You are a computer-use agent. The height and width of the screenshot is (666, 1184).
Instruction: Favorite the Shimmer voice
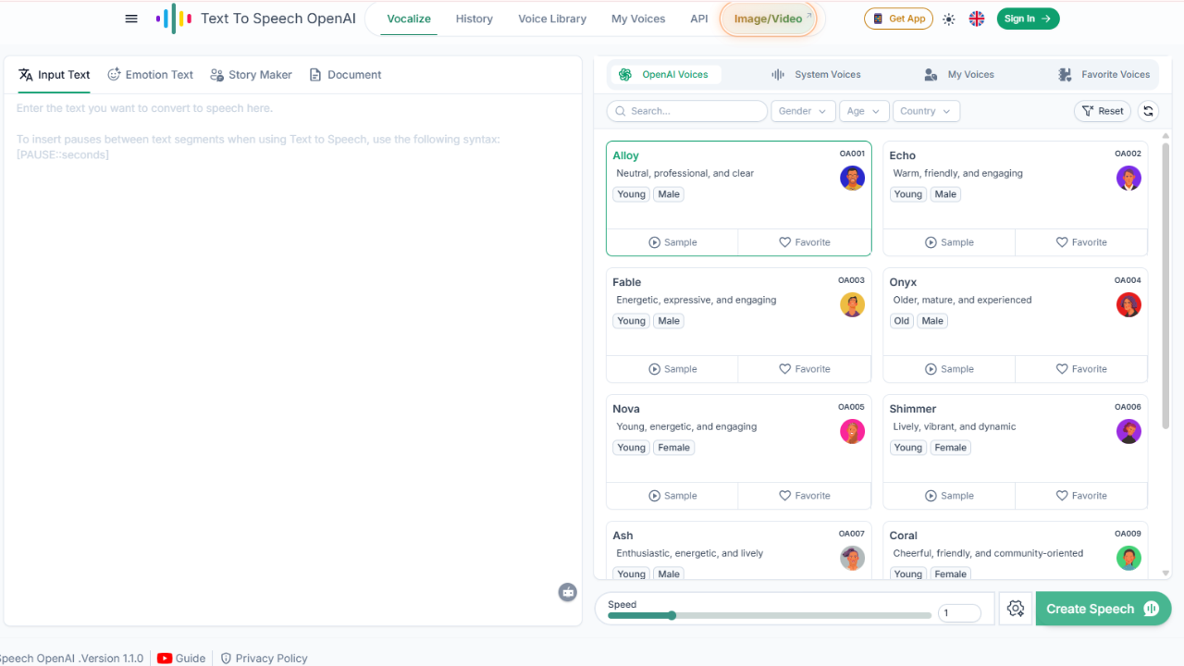(x=1081, y=496)
